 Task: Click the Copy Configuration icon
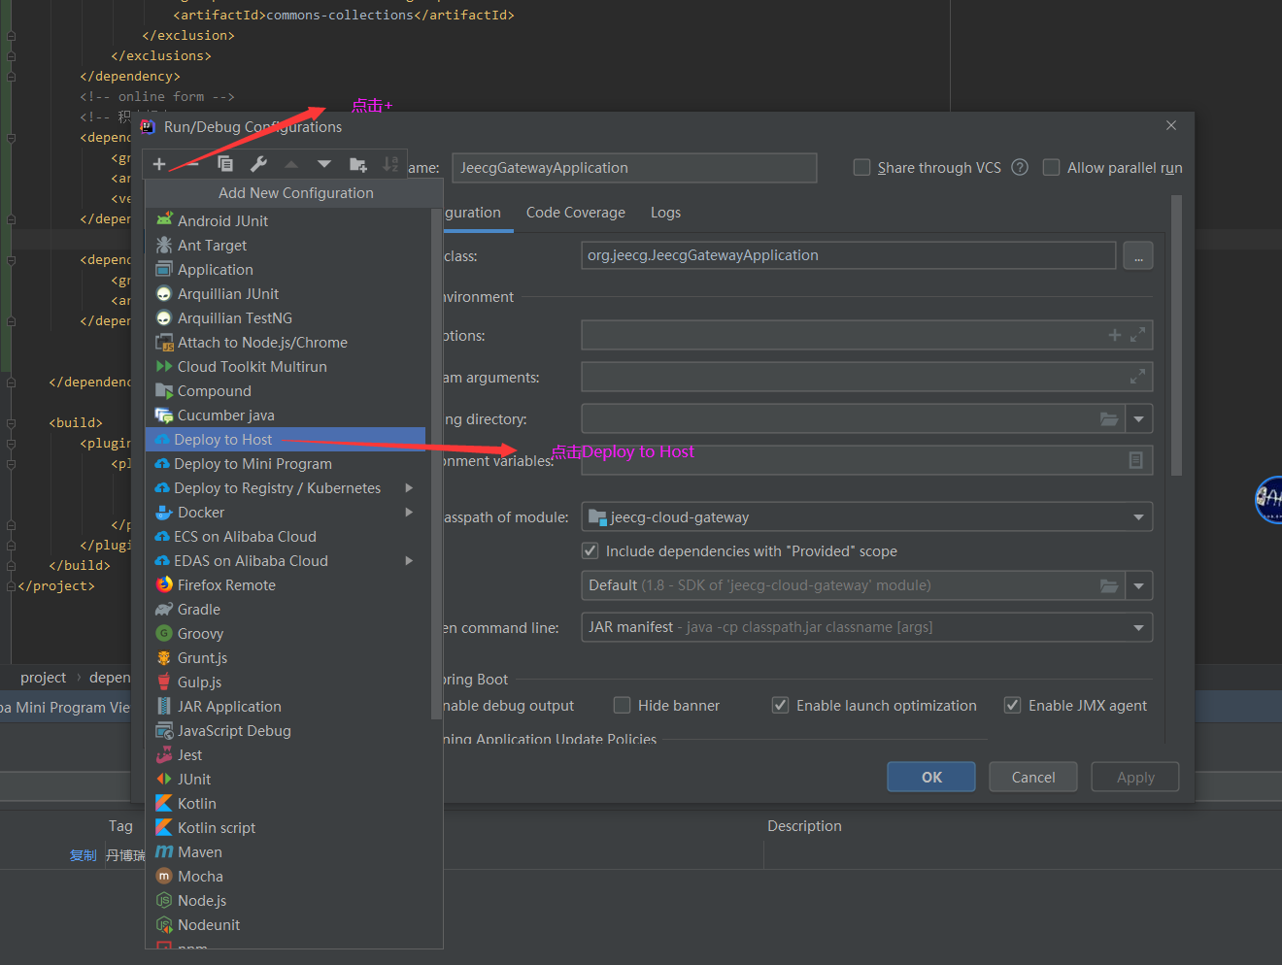pos(225,164)
